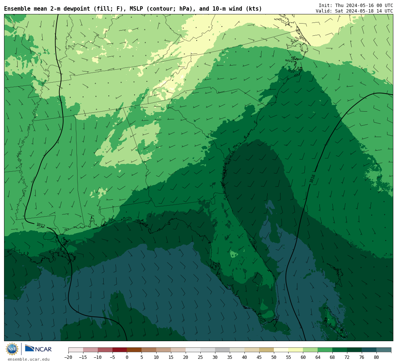Click the 45 to 50 color swatch
The width and height of the screenshot is (397, 364).
tap(267, 350)
